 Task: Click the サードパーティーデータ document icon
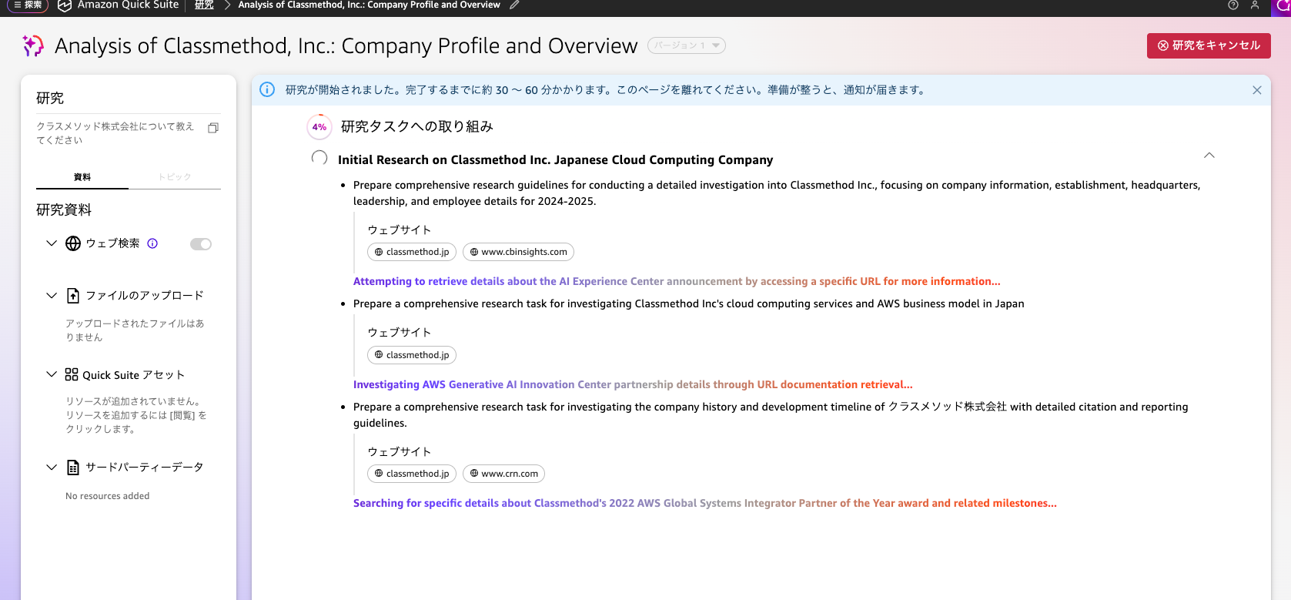(73, 468)
